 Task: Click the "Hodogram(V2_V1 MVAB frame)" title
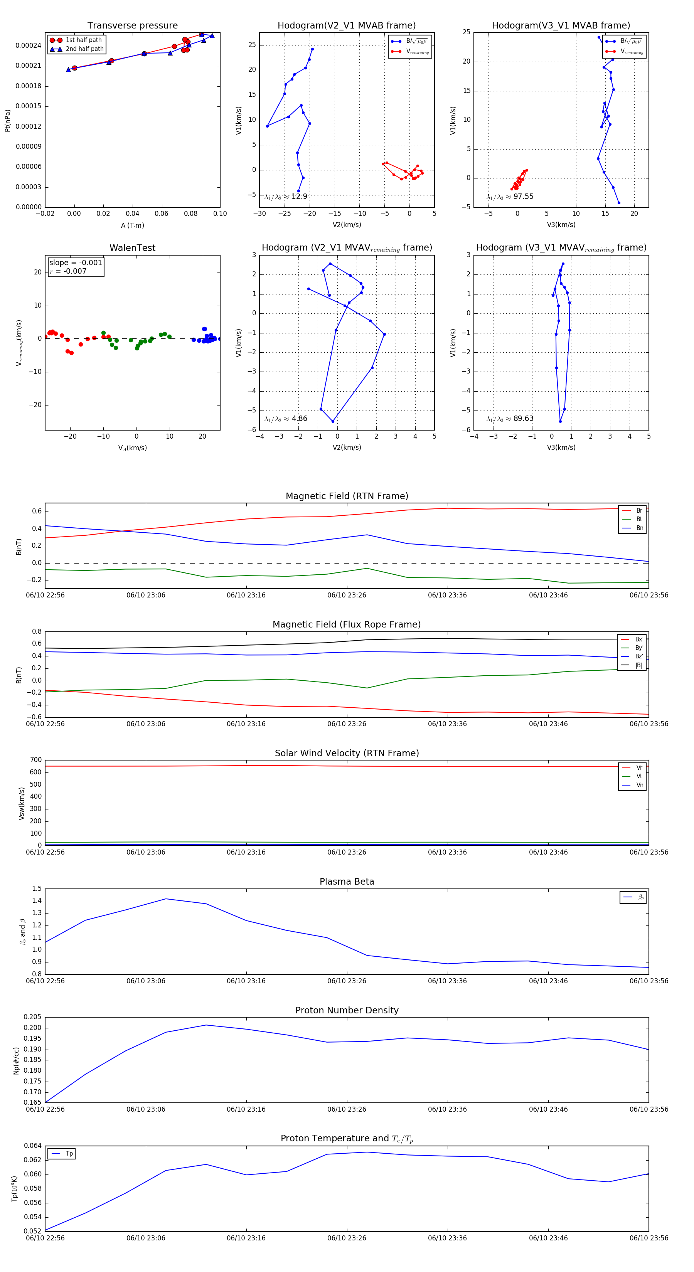[347, 26]
